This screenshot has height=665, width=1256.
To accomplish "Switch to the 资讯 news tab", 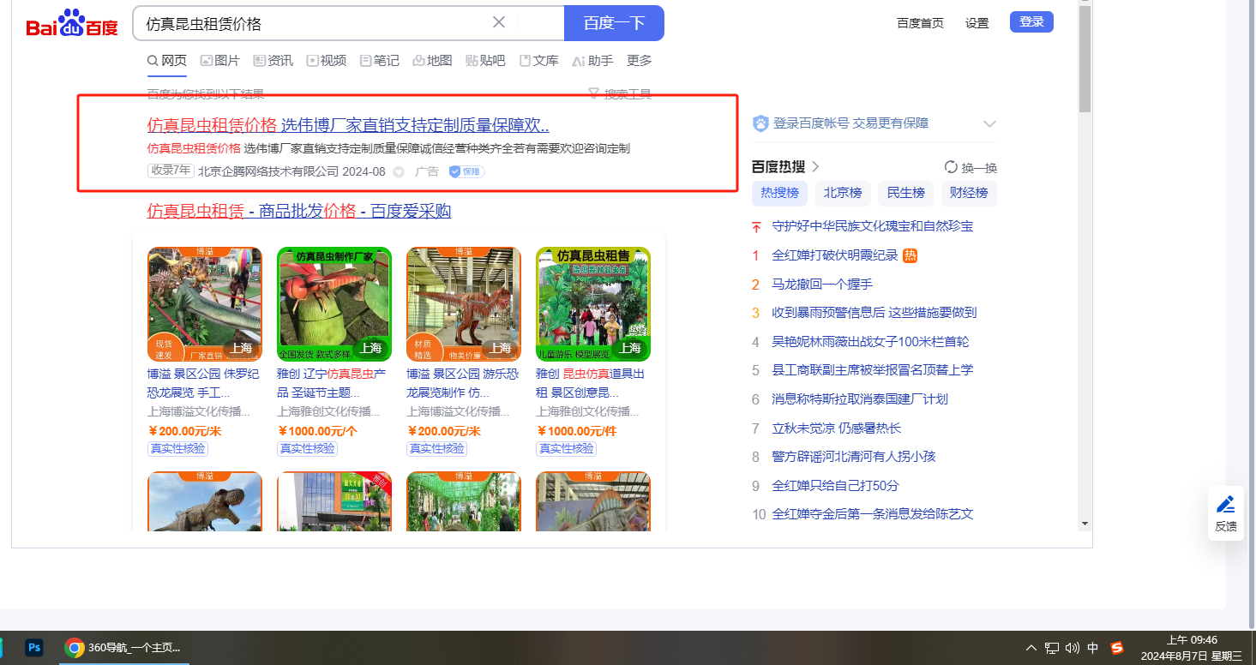I will pos(273,60).
